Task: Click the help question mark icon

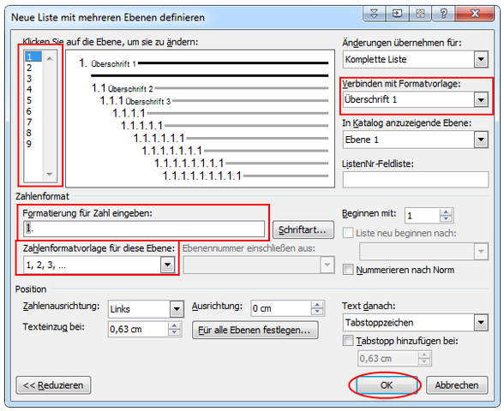Action: click(444, 14)
